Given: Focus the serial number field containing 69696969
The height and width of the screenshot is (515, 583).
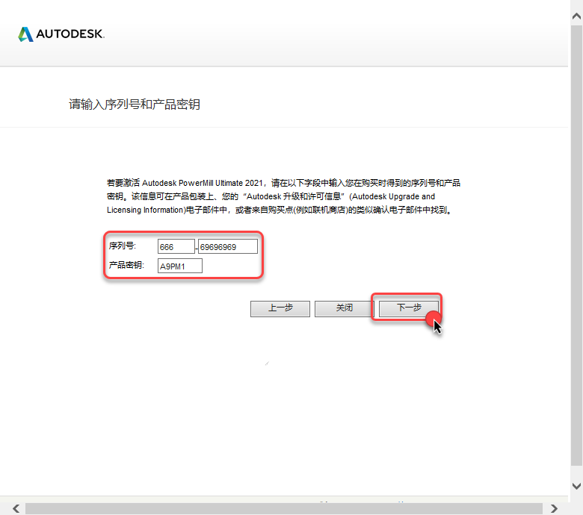Looking at the screenshot, I should 227,246.
